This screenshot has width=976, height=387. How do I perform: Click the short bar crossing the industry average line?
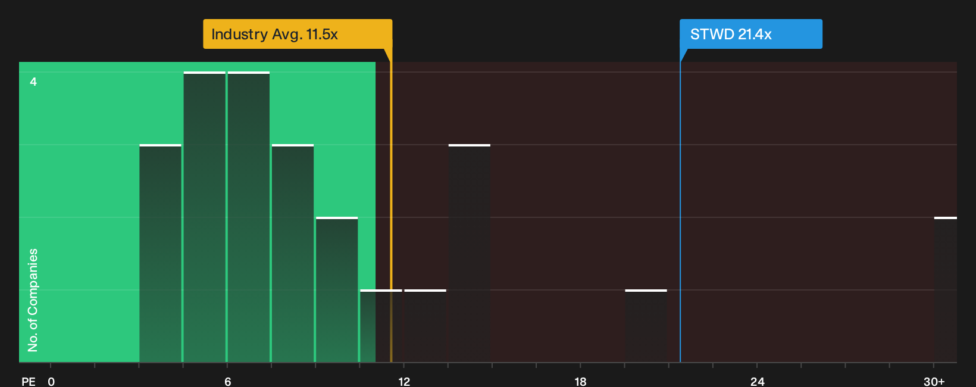(x=381, y=326)
